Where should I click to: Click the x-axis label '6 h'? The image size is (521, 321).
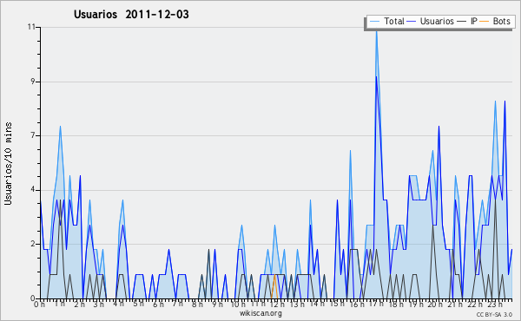[158, 304]
